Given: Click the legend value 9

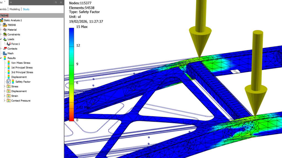Looking at the screenshot, I should pos(77,64).
